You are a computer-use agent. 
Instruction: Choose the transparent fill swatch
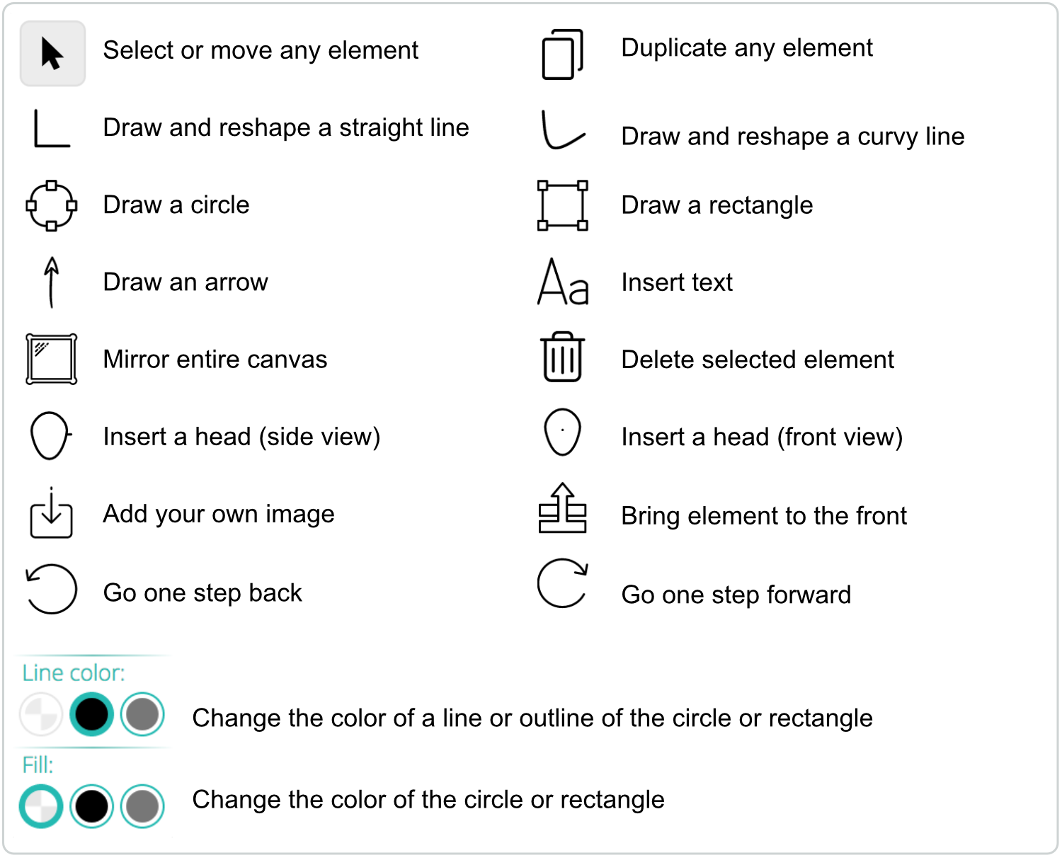tap(41, 806)
